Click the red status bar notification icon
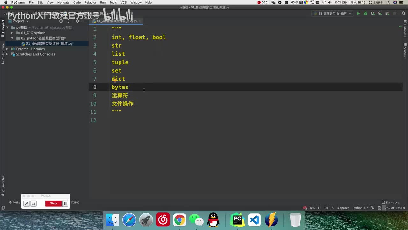This screenshot has width=408, height=230. tap(305, 208)
